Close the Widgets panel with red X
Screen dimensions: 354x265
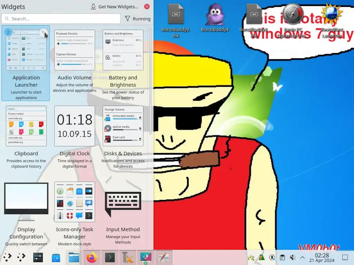[147, 7]
